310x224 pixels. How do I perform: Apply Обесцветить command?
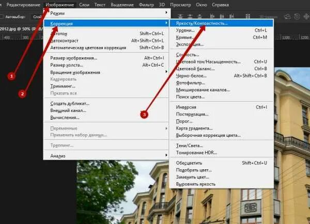pos(222,163)
